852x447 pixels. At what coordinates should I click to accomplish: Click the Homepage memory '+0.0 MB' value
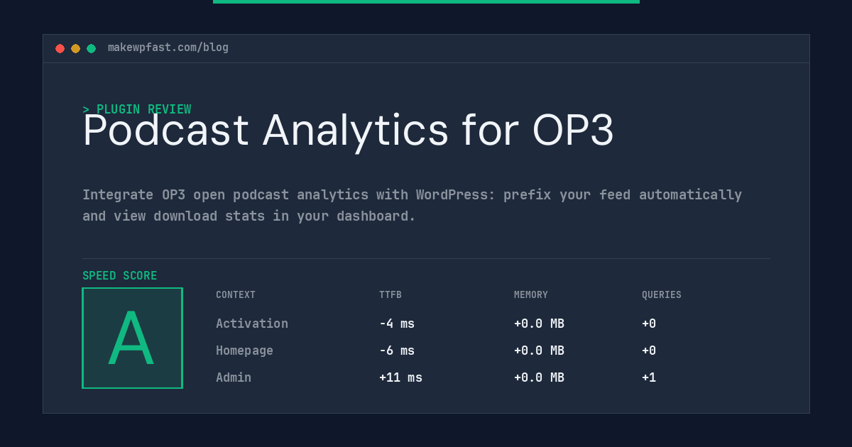539,351
